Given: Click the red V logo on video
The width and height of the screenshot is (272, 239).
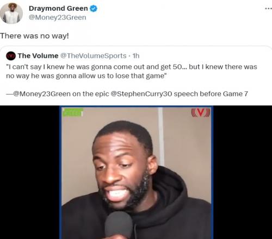Looking at the screenshot, I should (201, 112).
